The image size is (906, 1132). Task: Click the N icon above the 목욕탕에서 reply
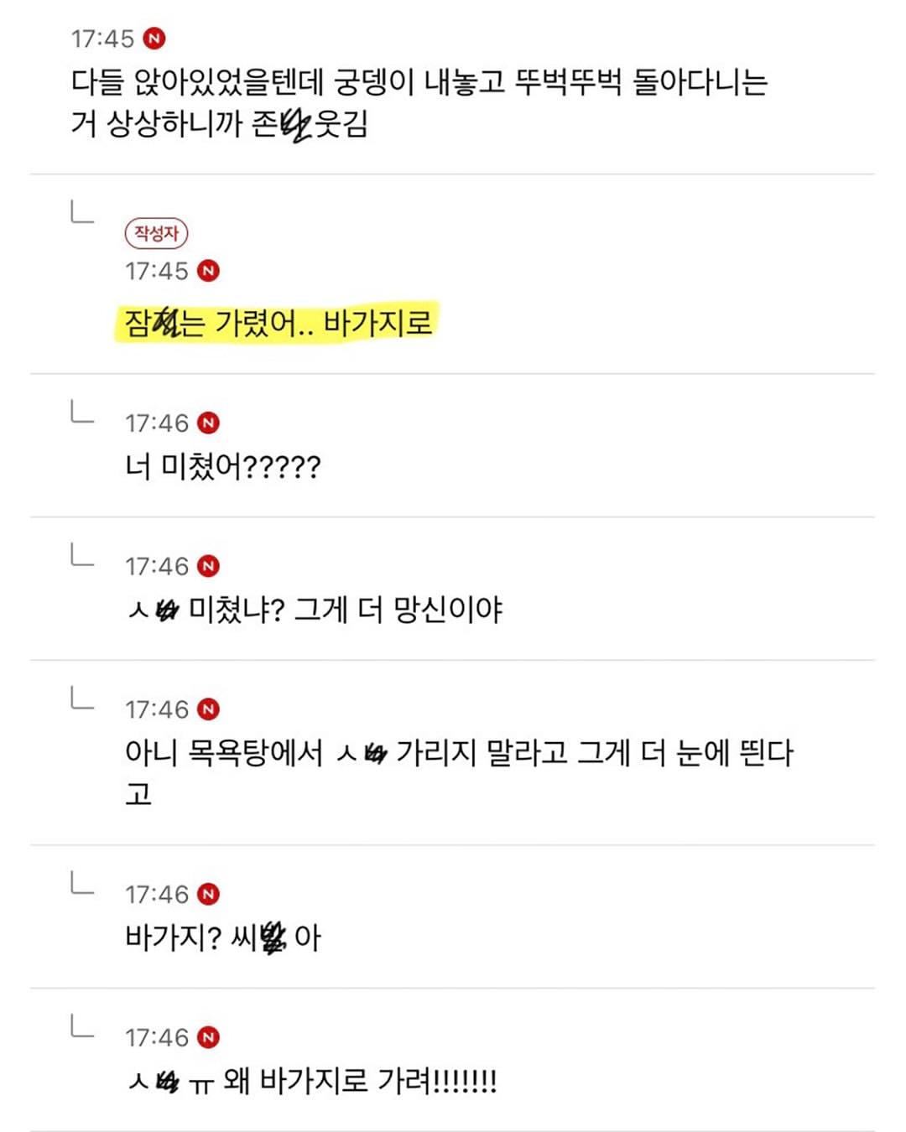(208, 709)
